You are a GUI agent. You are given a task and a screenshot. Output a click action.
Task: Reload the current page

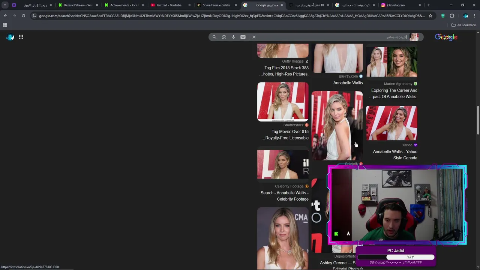tap(23, 16)
